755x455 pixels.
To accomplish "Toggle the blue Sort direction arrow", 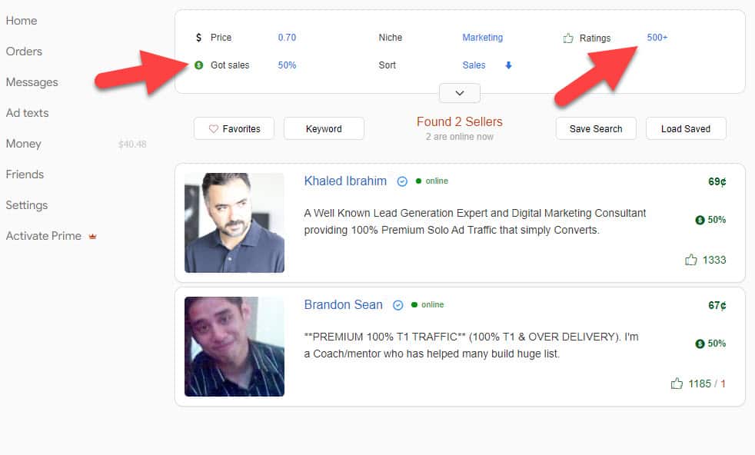I will (508, 65).
